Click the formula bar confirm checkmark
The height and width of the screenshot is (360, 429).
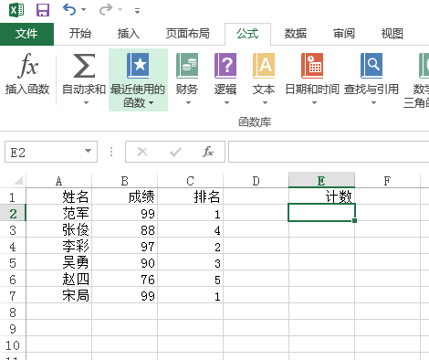(175, 152)
